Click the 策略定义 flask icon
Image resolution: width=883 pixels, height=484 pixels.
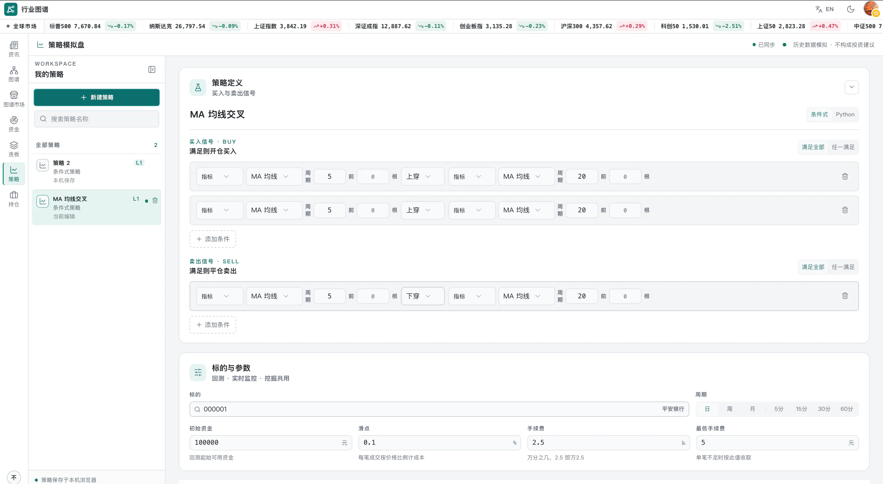(x=198, y=88)
